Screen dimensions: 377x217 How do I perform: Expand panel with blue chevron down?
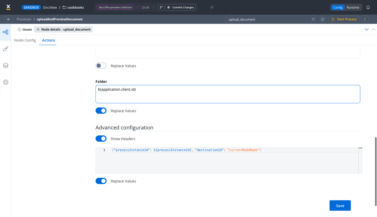pos(367,30)
